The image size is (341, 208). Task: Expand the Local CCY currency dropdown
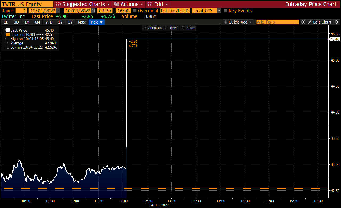tap(219, 11)
